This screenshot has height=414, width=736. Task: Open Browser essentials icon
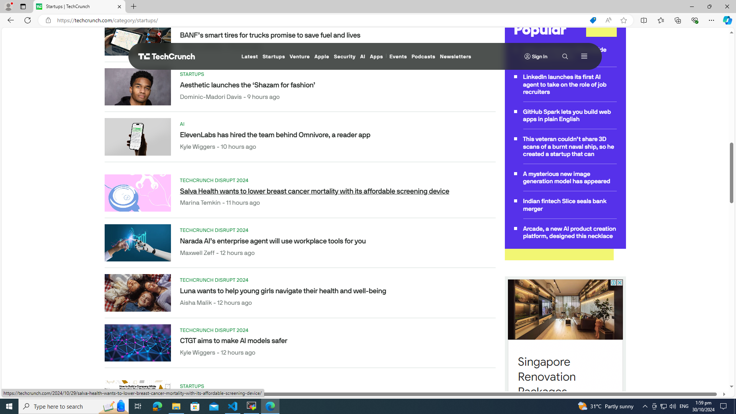pyautogui.click(x=694, y=20)
